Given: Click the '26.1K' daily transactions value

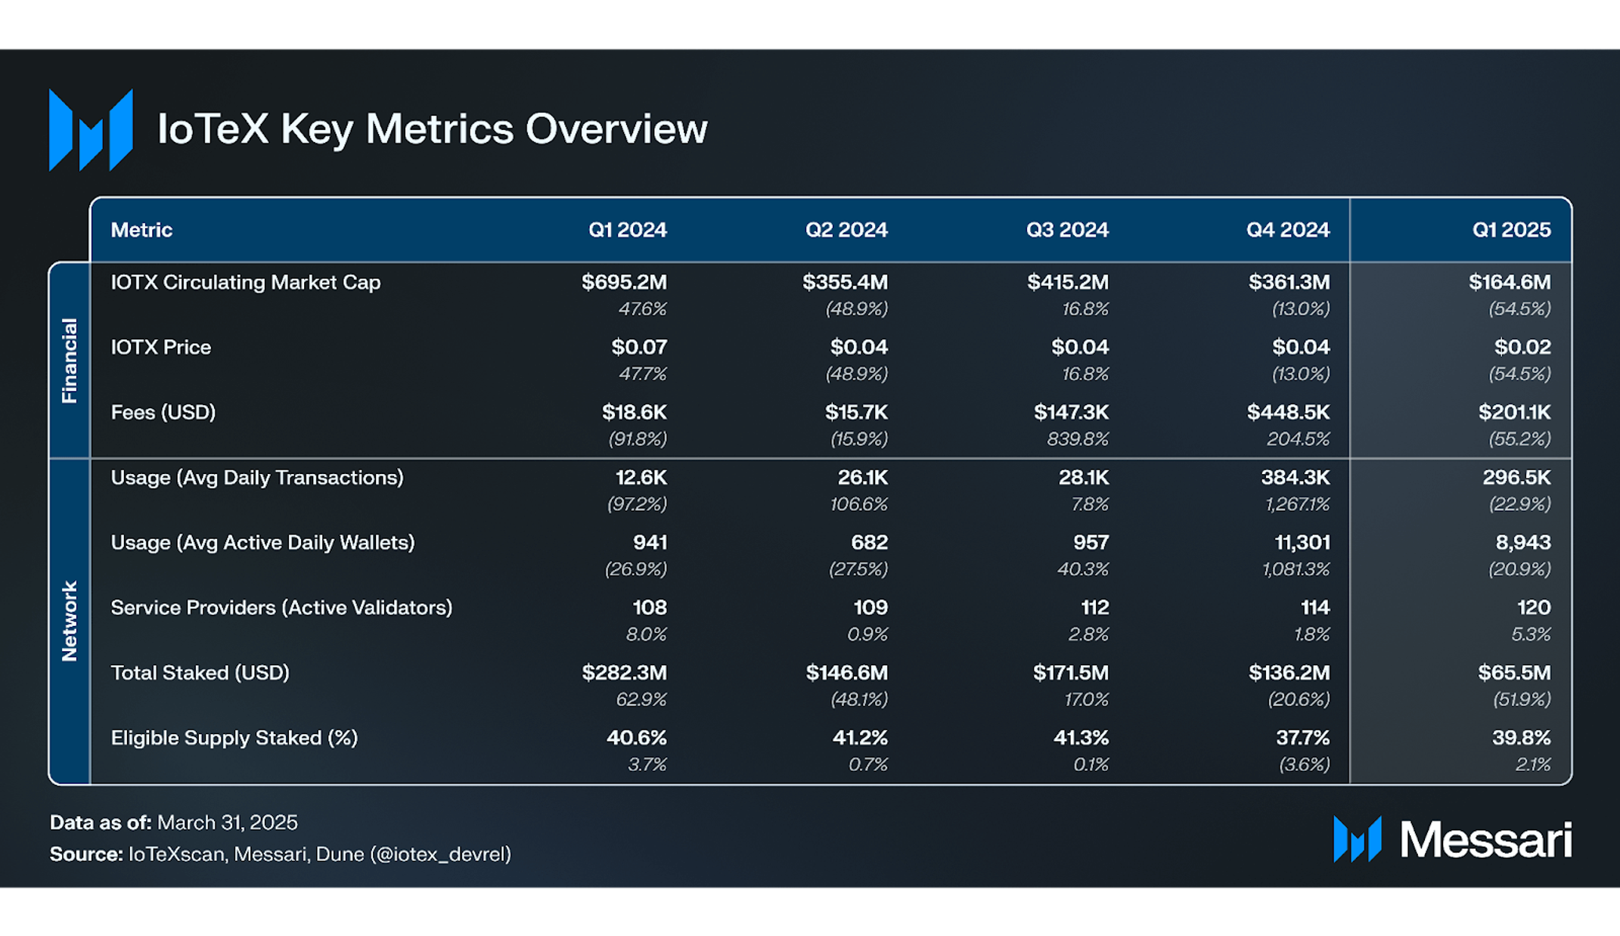Looking at the screenshot, I should [x=863, y=478].
